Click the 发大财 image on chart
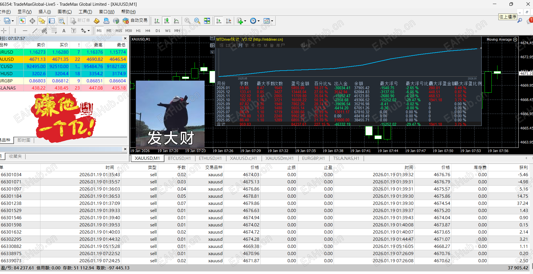The width and height of the screenshot is (533, 274). tap(170, 114)
